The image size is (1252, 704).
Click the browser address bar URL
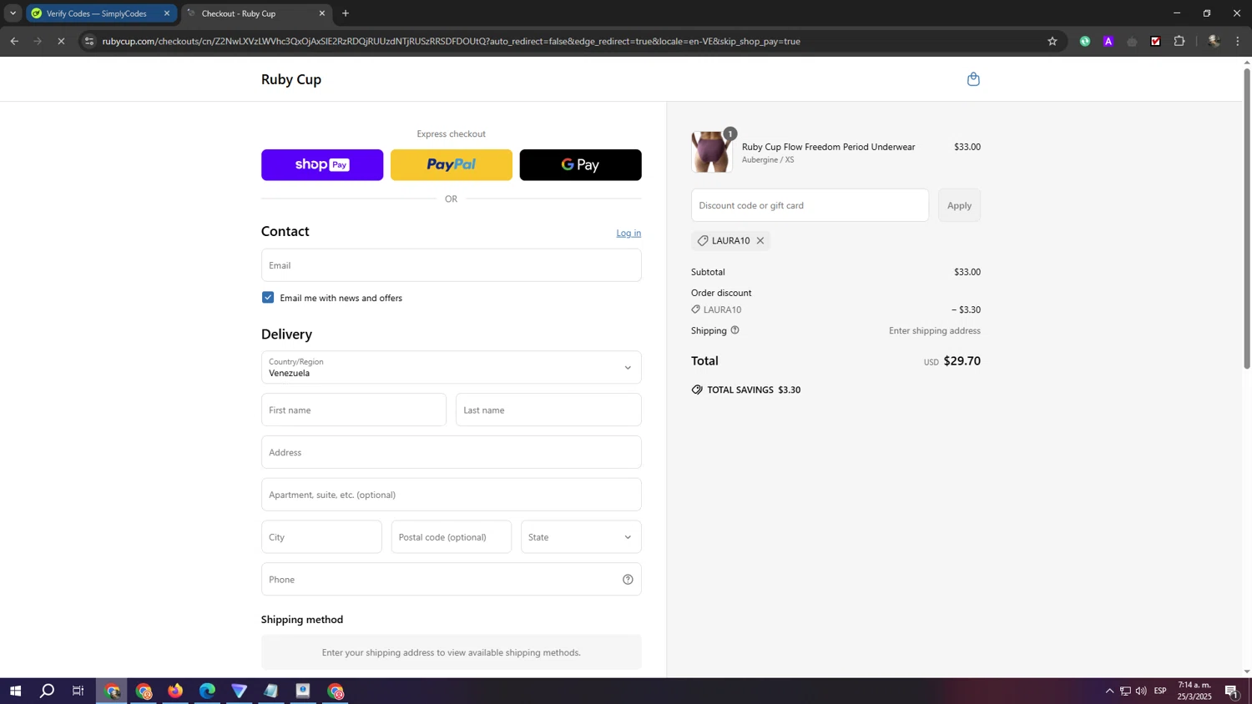click(x=451, y=41)
